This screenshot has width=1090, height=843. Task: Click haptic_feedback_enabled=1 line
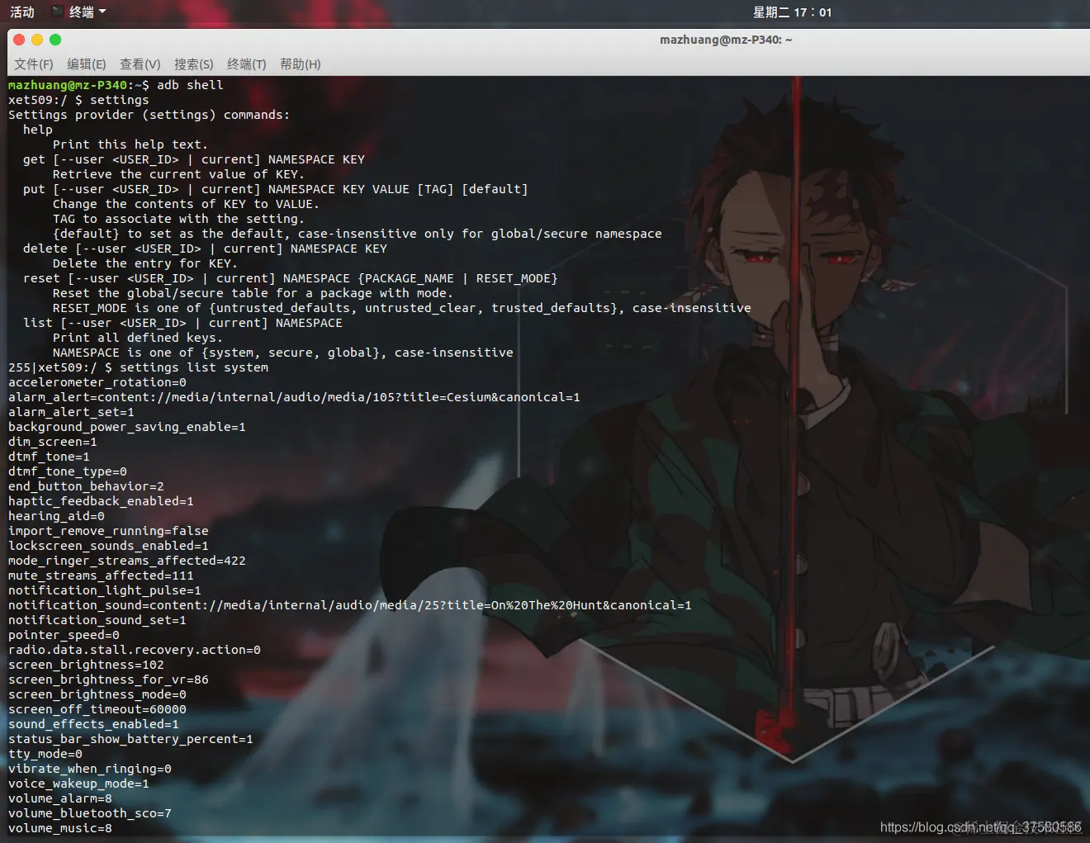pos(101,501)
